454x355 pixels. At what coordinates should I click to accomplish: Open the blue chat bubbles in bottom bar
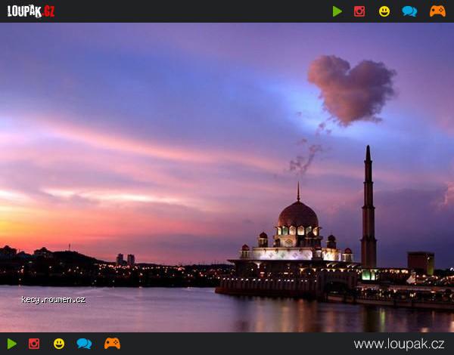(x=84, y=344)
